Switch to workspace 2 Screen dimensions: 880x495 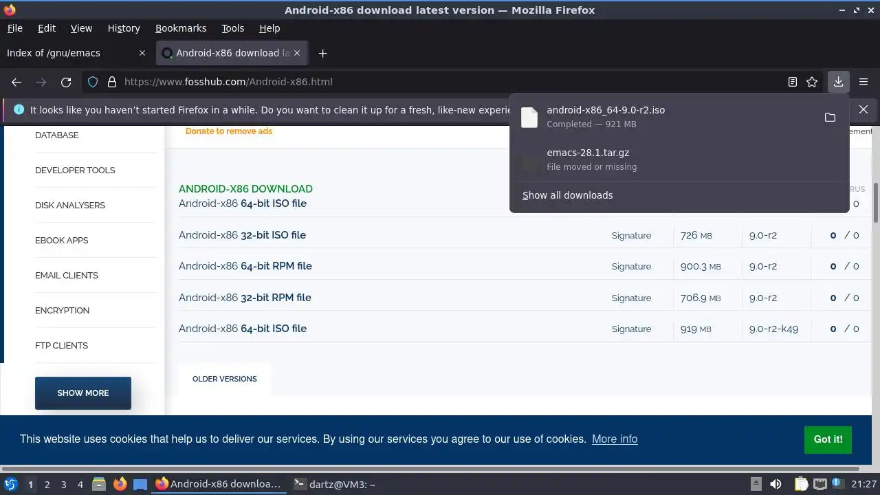click(x=47, y=485)
